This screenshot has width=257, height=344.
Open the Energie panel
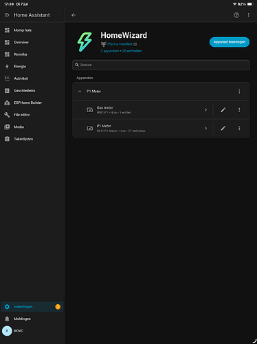tap(32, 67)
